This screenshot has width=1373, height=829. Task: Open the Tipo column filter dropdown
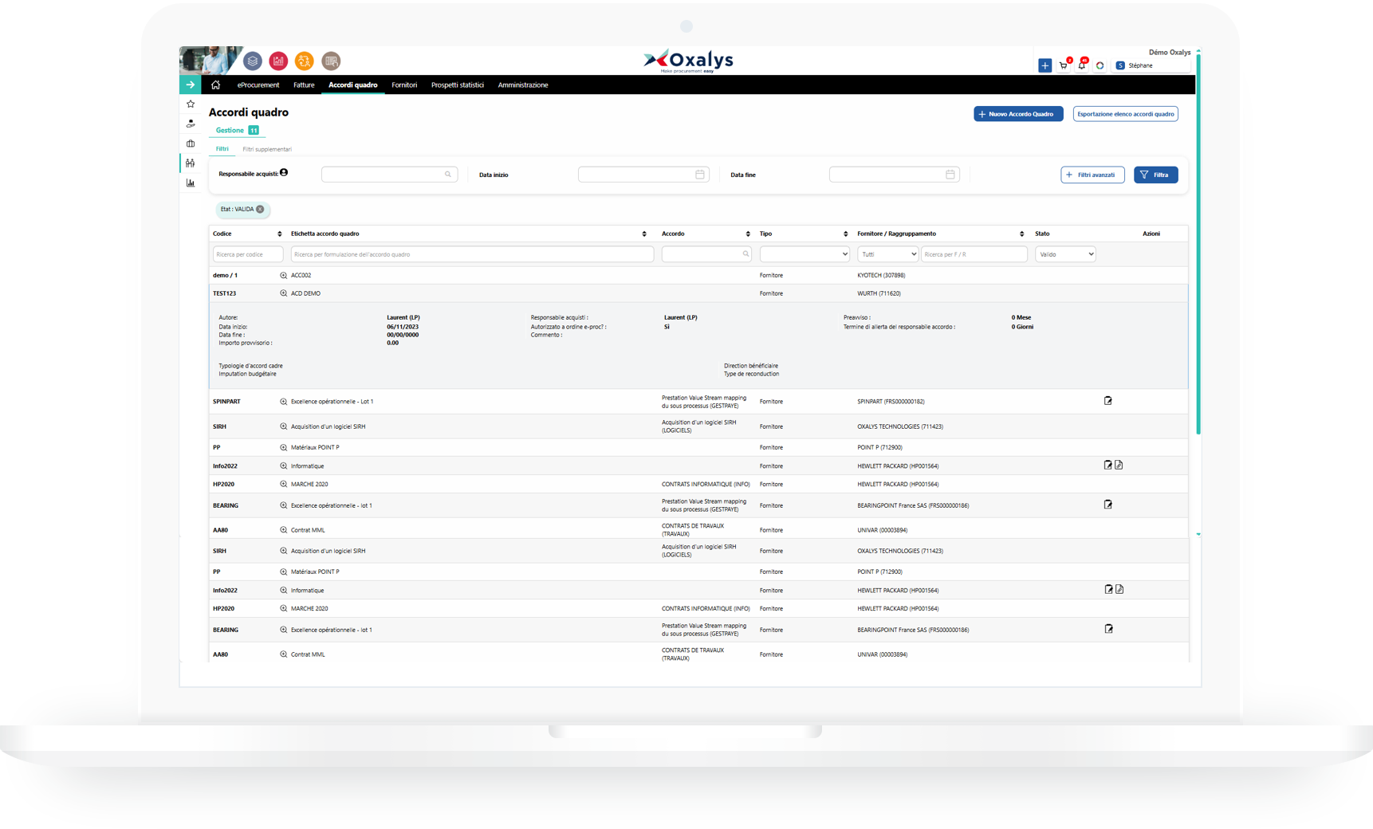pos(804,253)
